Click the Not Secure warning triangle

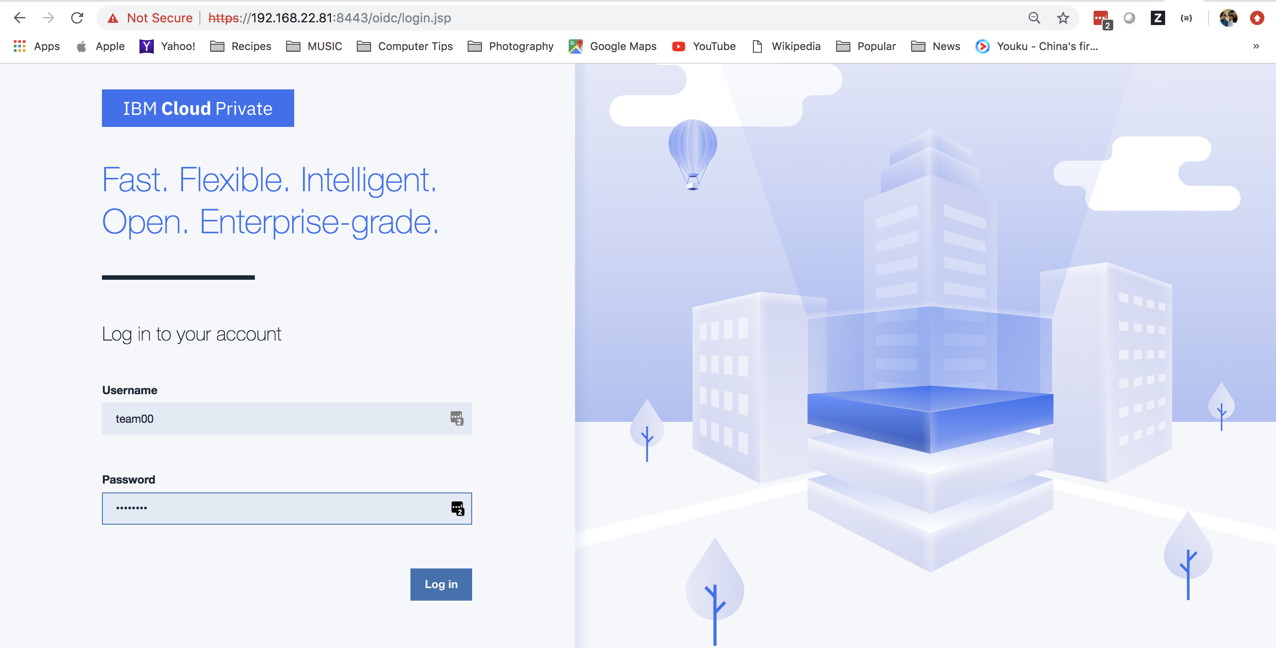pos(113,18)
